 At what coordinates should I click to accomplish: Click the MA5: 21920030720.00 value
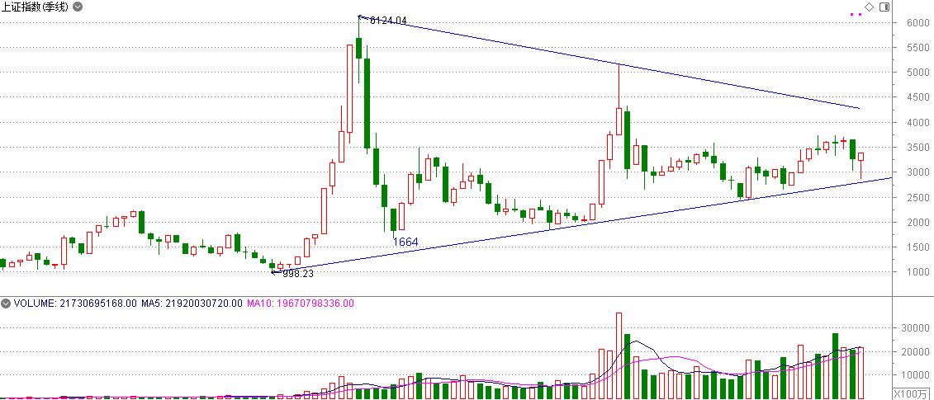click(x=192, y=303)
